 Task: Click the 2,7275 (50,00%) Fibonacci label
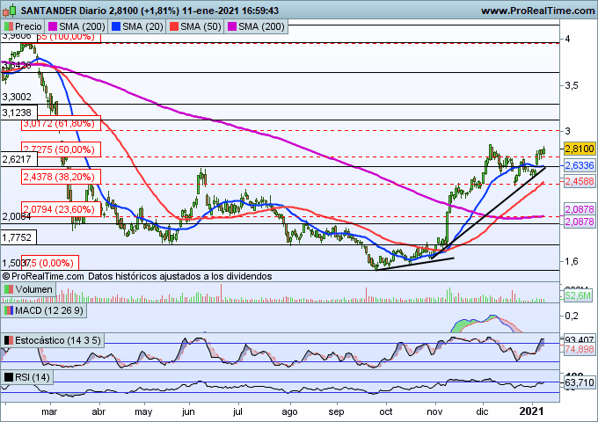[x=61, y=149]
